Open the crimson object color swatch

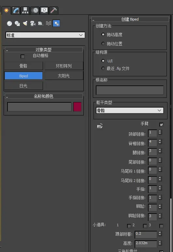(77, 107)
